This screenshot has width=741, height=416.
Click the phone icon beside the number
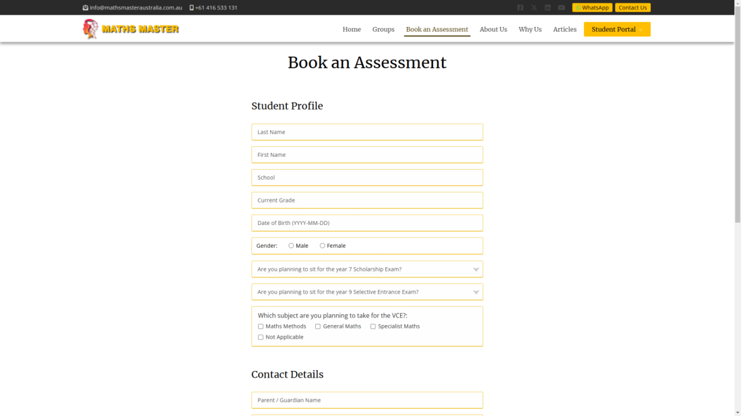click(x=191, y=7)
